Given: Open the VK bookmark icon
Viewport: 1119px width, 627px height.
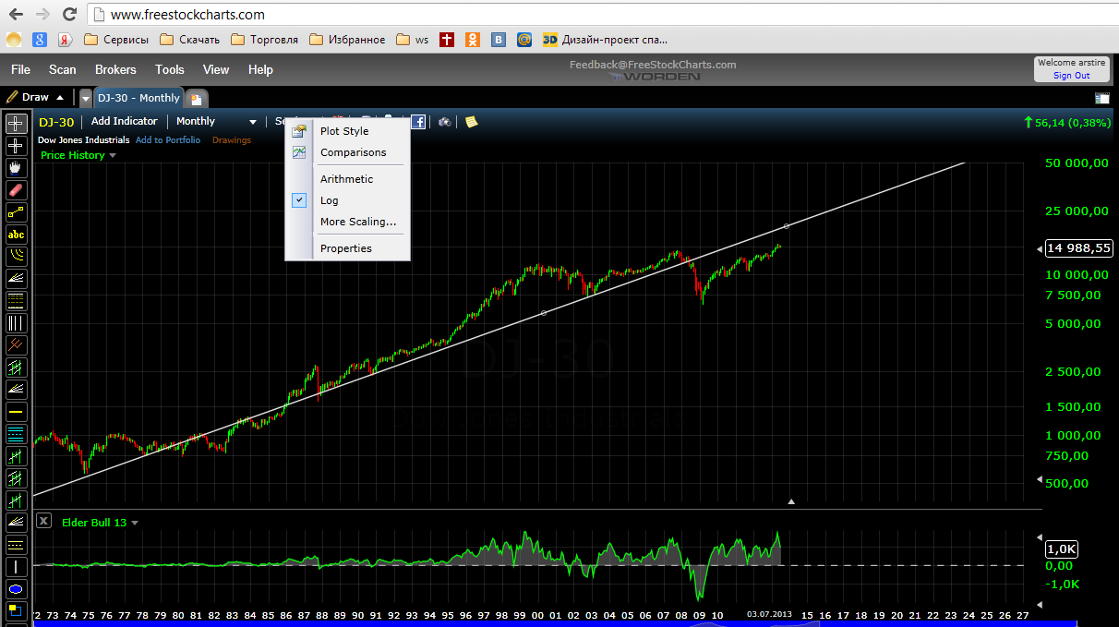Looking at the screenshot, I should pyautogui.click(x=499, y=40).
